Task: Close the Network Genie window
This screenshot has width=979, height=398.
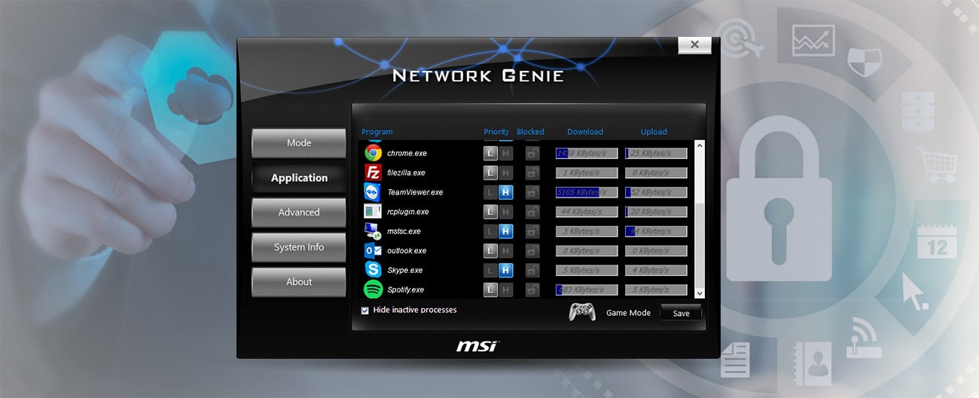Action: coord(694,44)
